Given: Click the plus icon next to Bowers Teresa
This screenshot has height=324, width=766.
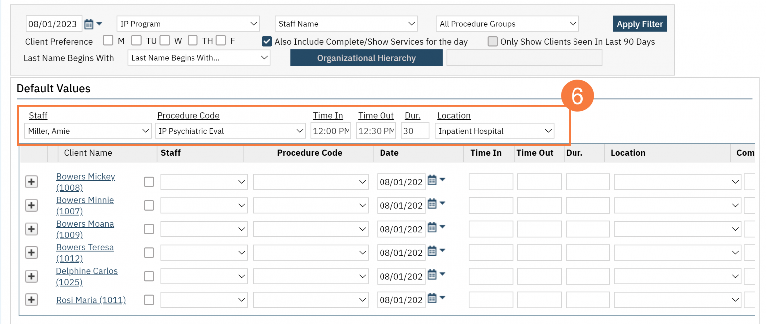Looking at the screenshot, I should point(31,252).
